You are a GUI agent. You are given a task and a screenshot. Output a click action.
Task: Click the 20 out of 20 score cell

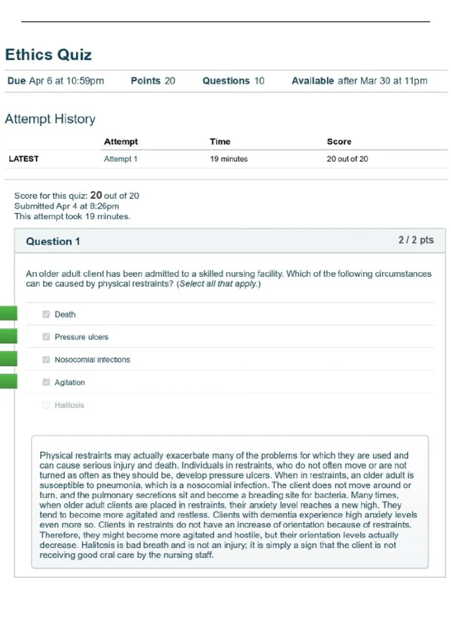click(x=347, y=159)
